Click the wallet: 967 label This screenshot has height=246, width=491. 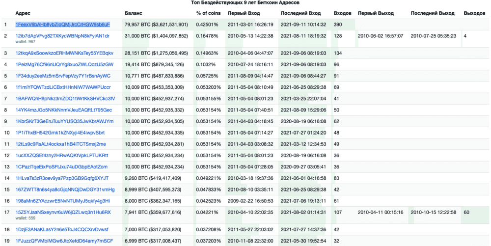pyautogui.click(x=26, y=42)
